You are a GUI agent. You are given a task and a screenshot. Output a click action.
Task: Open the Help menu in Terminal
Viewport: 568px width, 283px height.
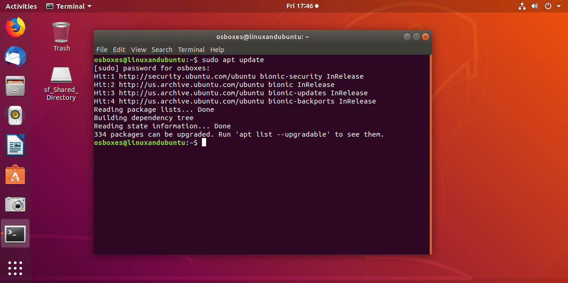[217, 49]
